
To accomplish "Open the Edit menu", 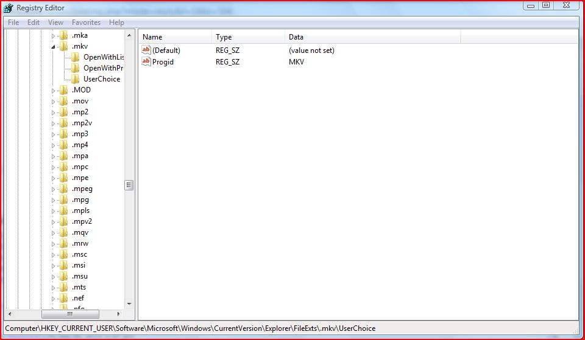I will (34, 23).
